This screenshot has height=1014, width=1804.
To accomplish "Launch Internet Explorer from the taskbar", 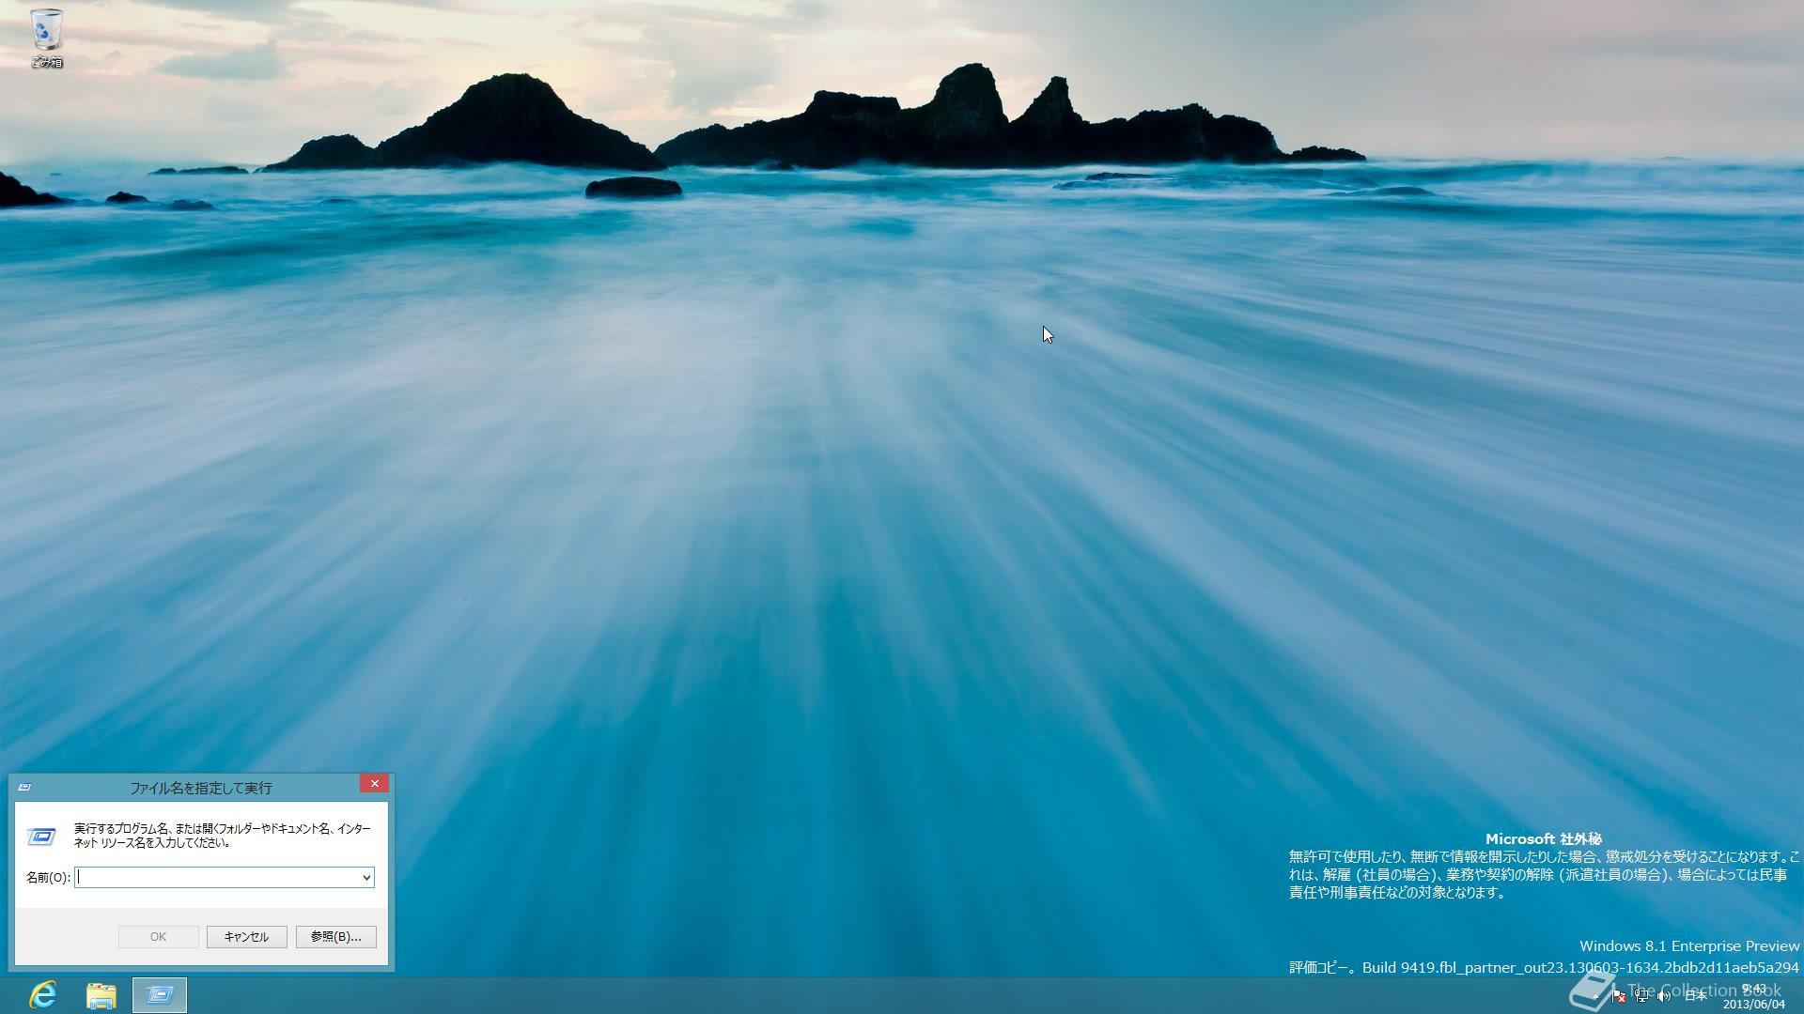I will pos(42,995).
